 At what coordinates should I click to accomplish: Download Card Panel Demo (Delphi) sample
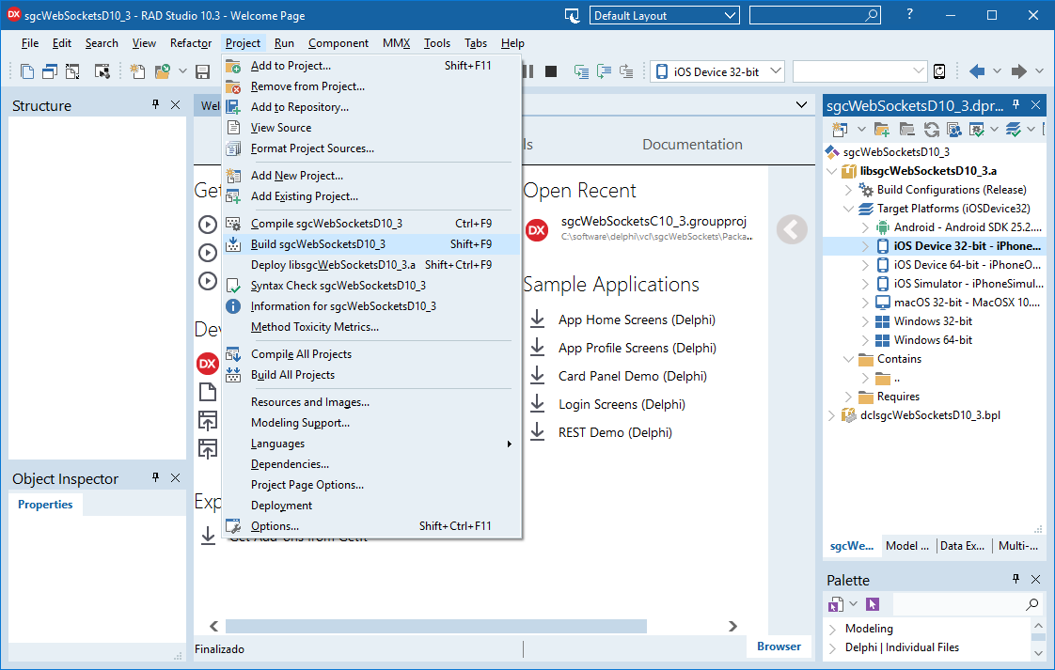pyautogui.click(x=537, y=375)
